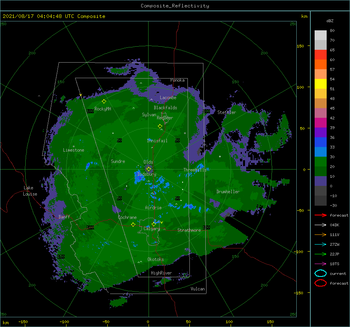Image resolution: width=350 pixels, height=327 pixels.
Task: Click the Stettler map label
Action: [x=227, y=112]
